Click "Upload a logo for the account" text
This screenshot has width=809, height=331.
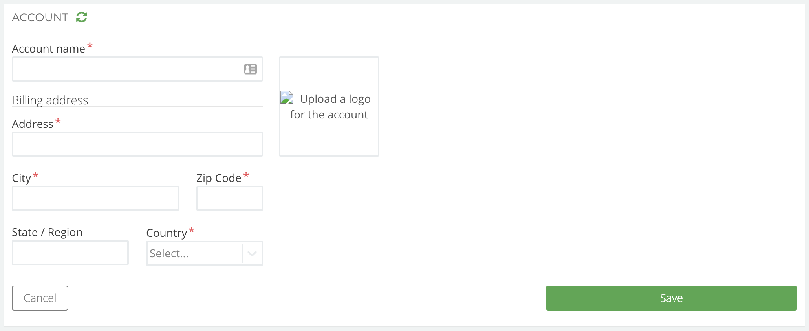330,107
